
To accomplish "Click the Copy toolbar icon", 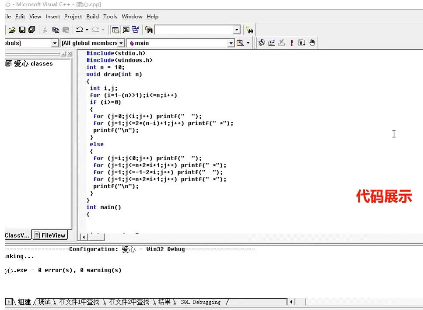I will coord(56,30).
